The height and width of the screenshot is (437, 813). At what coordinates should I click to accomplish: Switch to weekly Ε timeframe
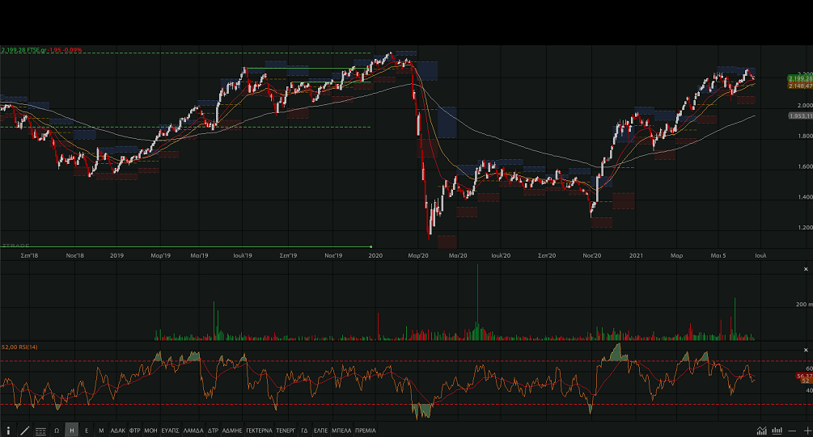pos(87,431)
